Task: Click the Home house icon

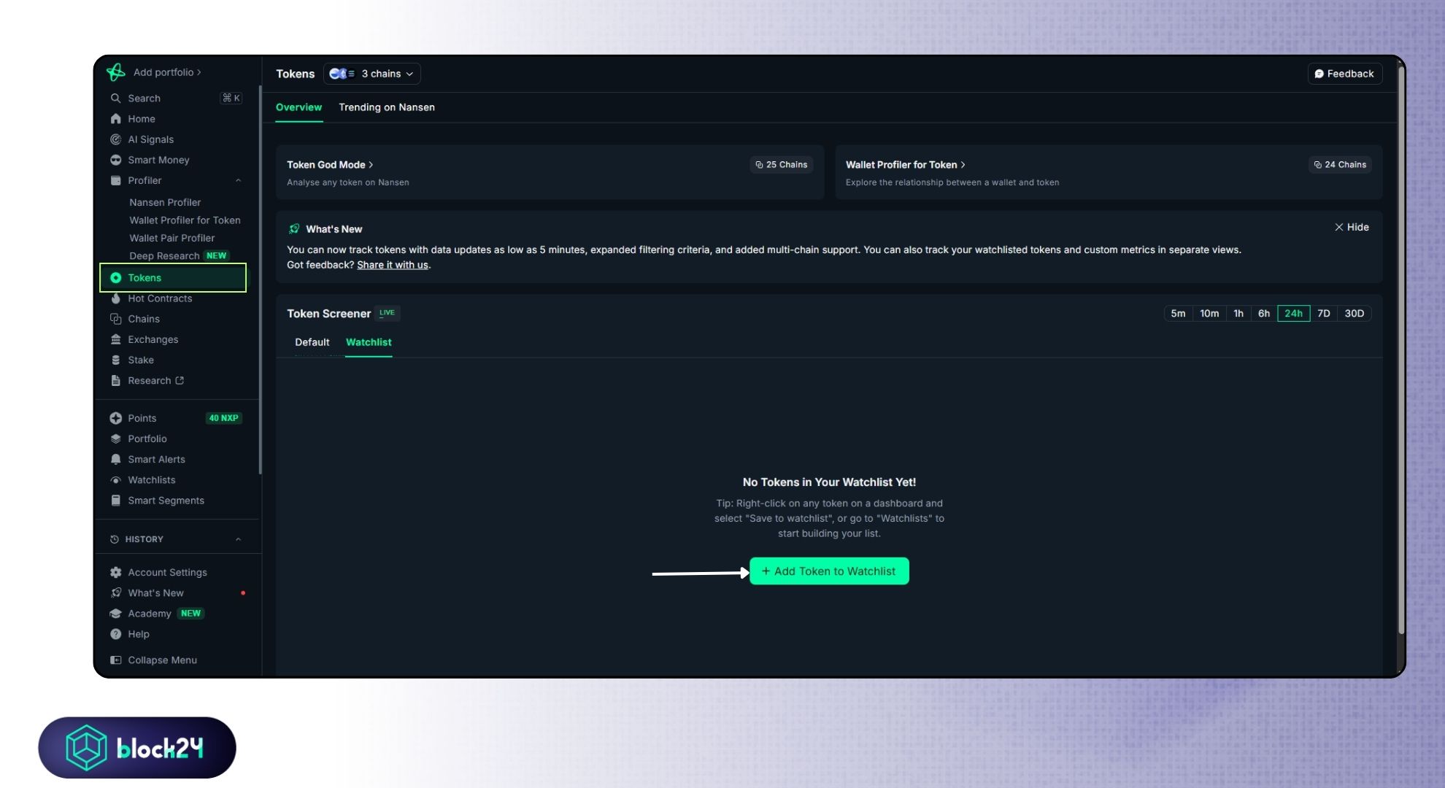Action: click(115, 118)
